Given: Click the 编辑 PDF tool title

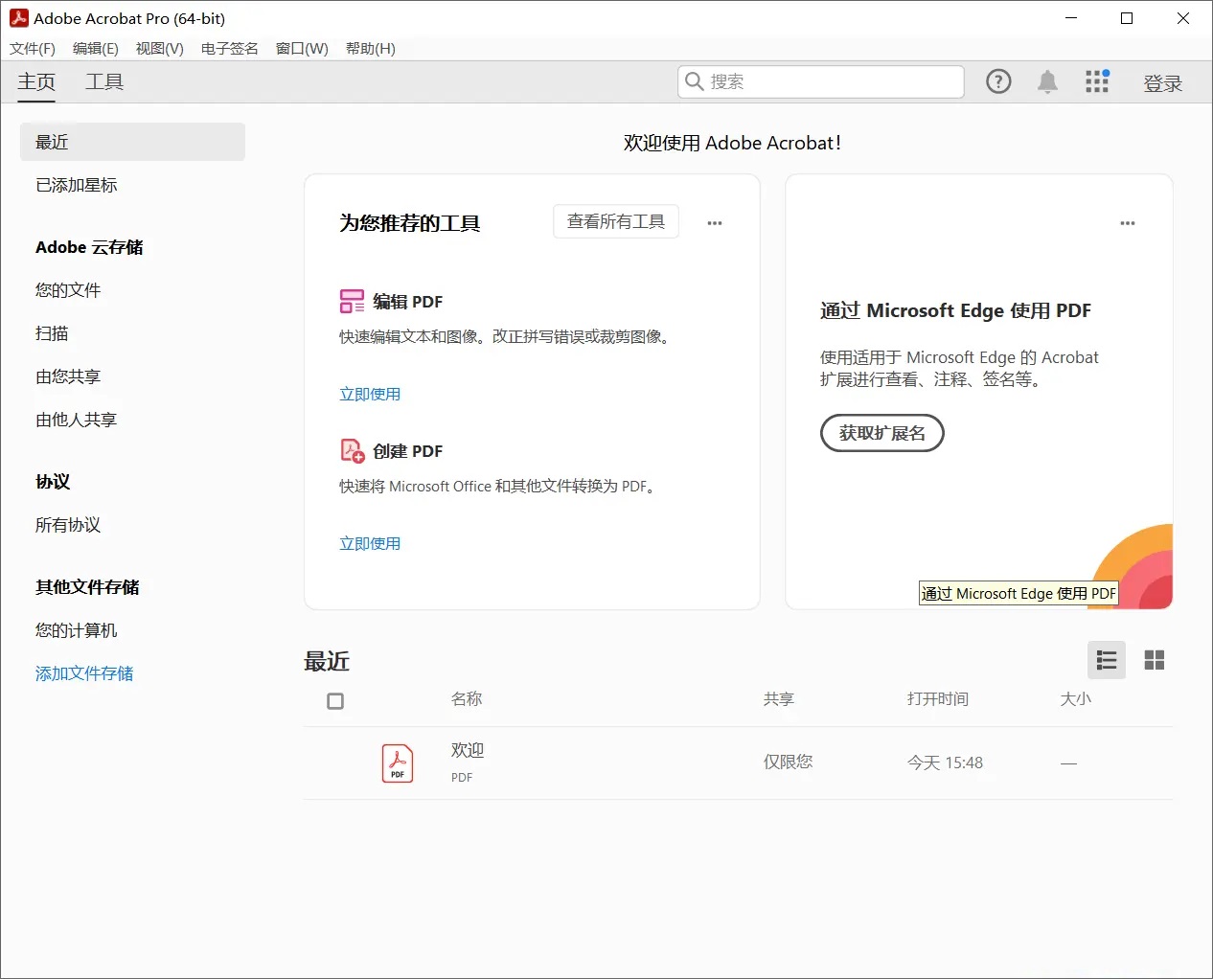Looking at the screenshot, I should (408, 302).
